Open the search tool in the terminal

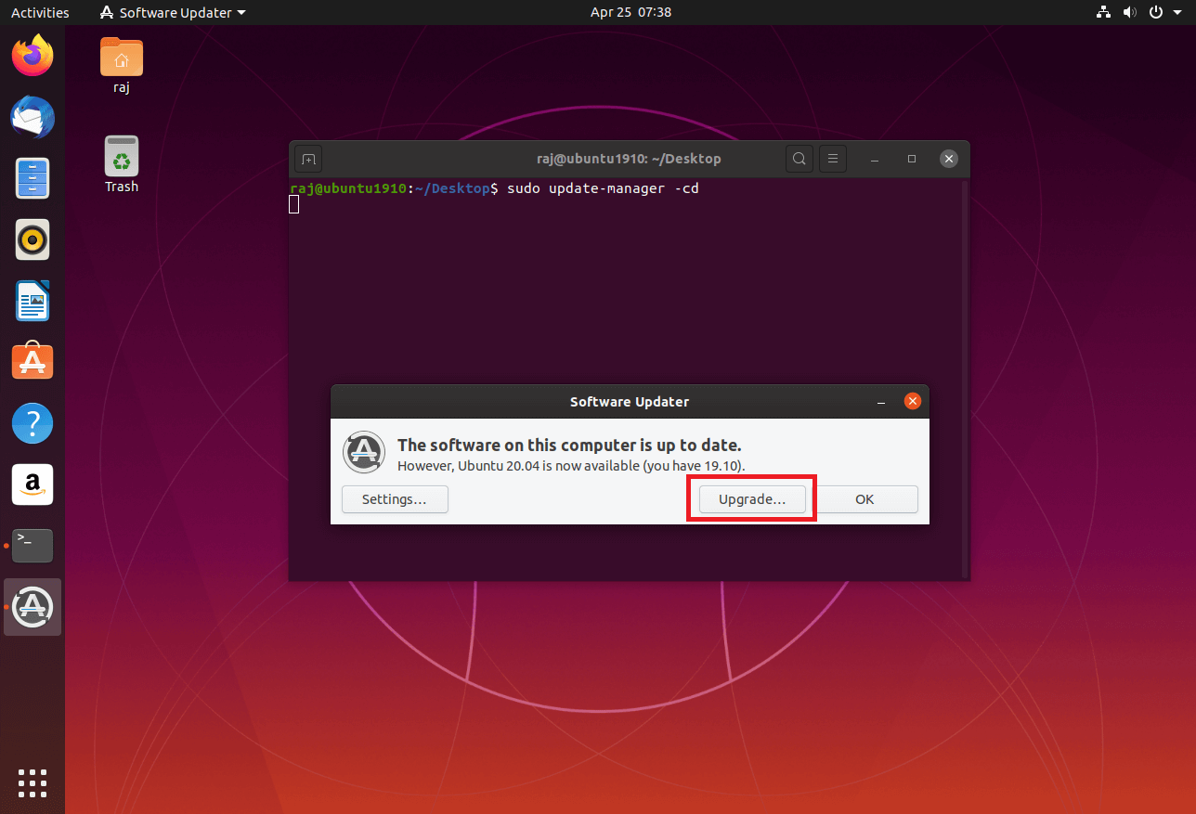[x=799, y=159]
